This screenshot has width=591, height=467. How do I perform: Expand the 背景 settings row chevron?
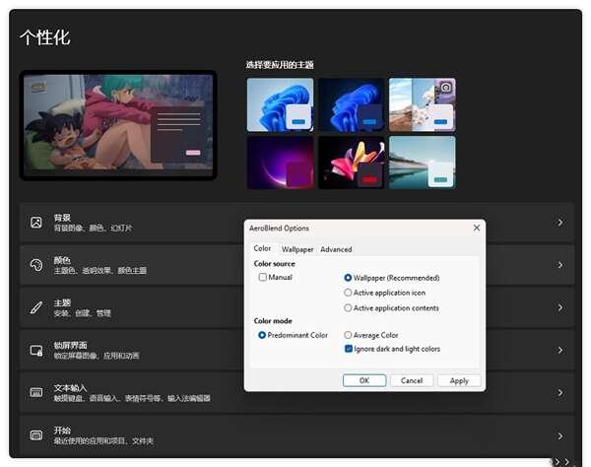pos(560,223)
